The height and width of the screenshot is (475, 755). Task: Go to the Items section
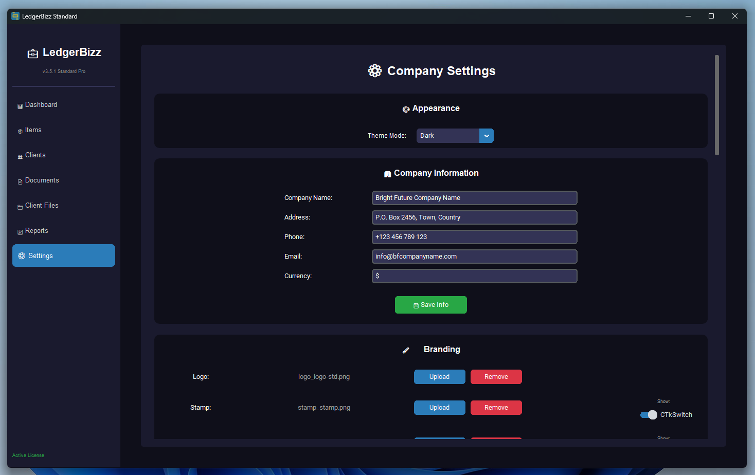point(64,130)
